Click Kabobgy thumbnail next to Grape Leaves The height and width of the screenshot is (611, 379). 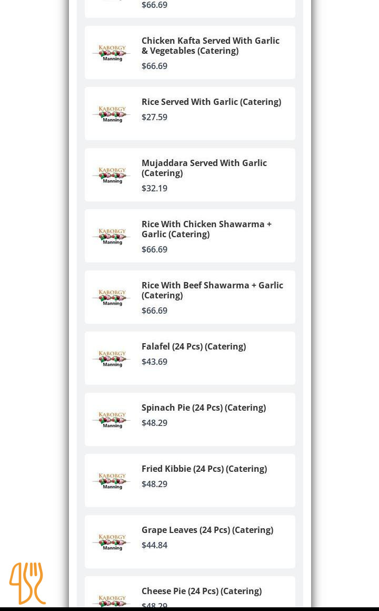pyautogui.click(x=112, y=542)
